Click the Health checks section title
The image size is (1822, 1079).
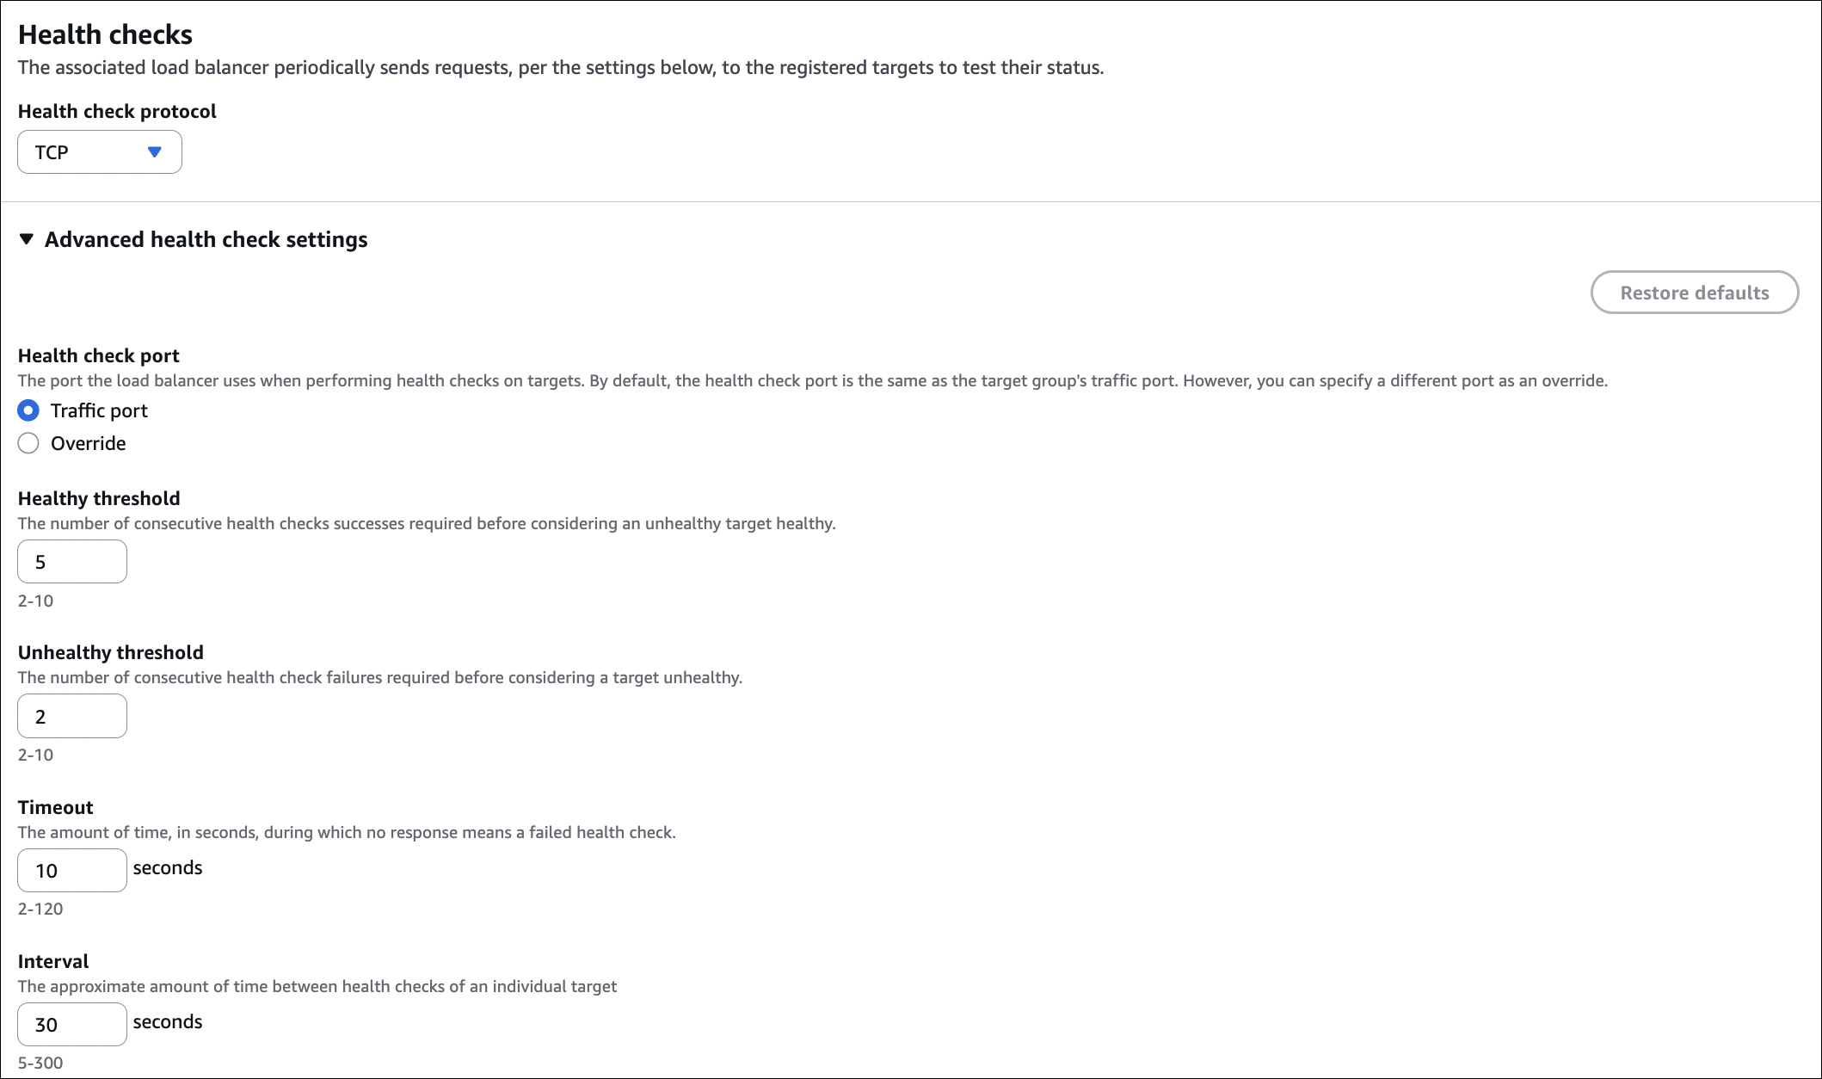point(105,34)
